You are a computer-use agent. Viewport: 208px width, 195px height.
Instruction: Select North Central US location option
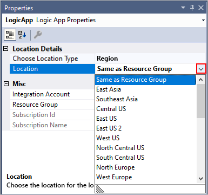145,148
